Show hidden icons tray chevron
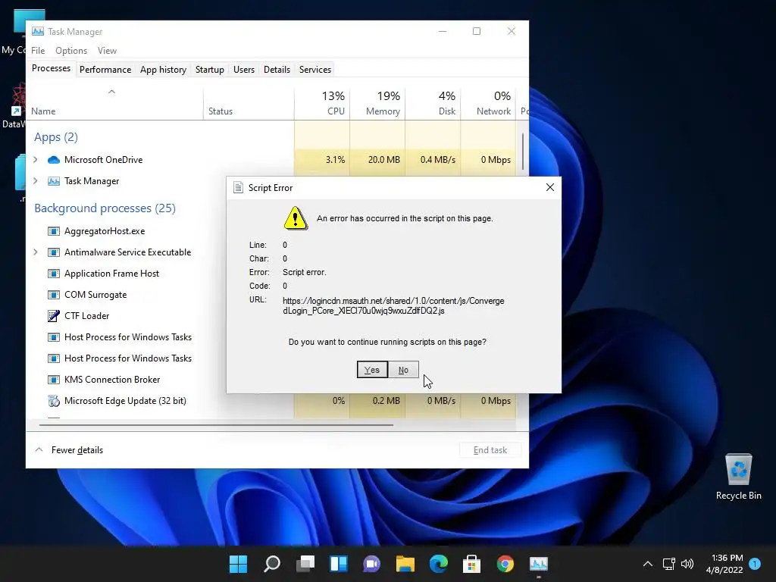776x582 pixels. pos(647,564)
